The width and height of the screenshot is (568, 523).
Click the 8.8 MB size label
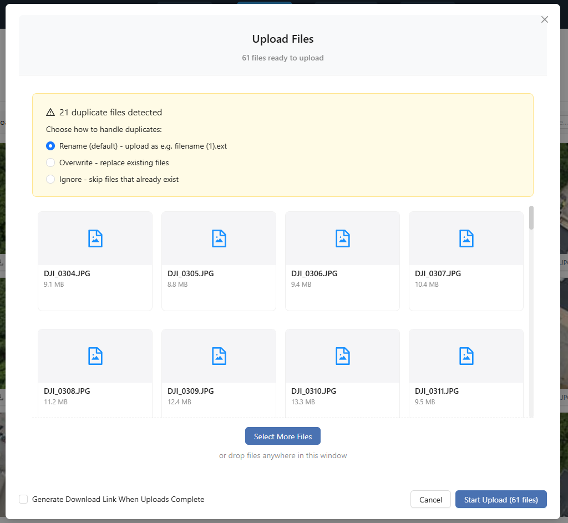[x=177, y=285]
